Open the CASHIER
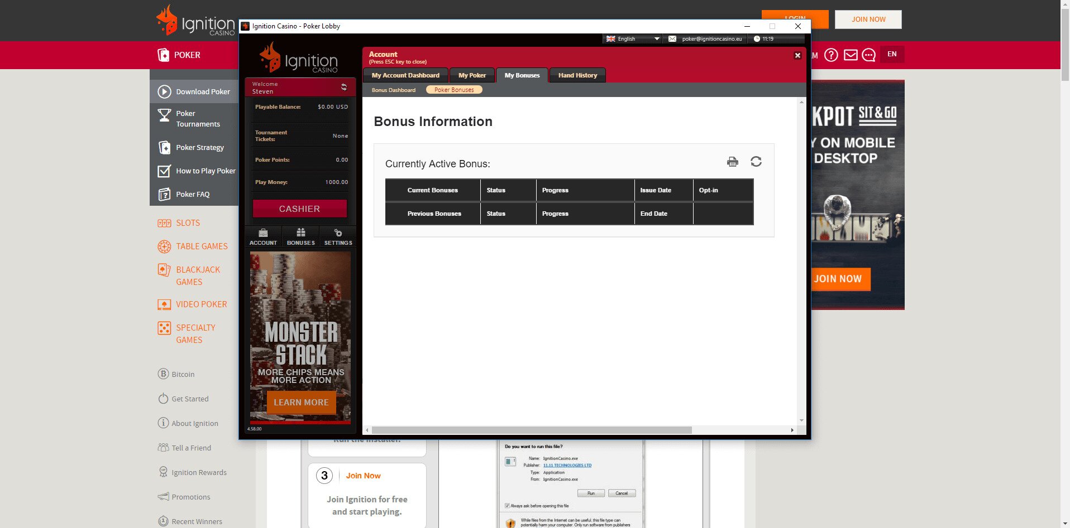The width and height of the screenshot is (1070, 528). tap(300, 209)
